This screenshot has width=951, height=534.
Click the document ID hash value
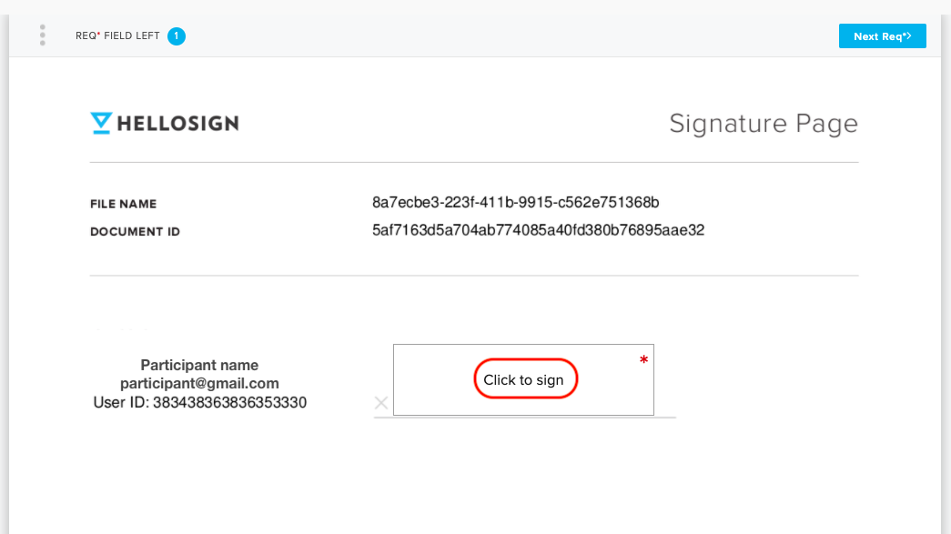click(538, 230)
